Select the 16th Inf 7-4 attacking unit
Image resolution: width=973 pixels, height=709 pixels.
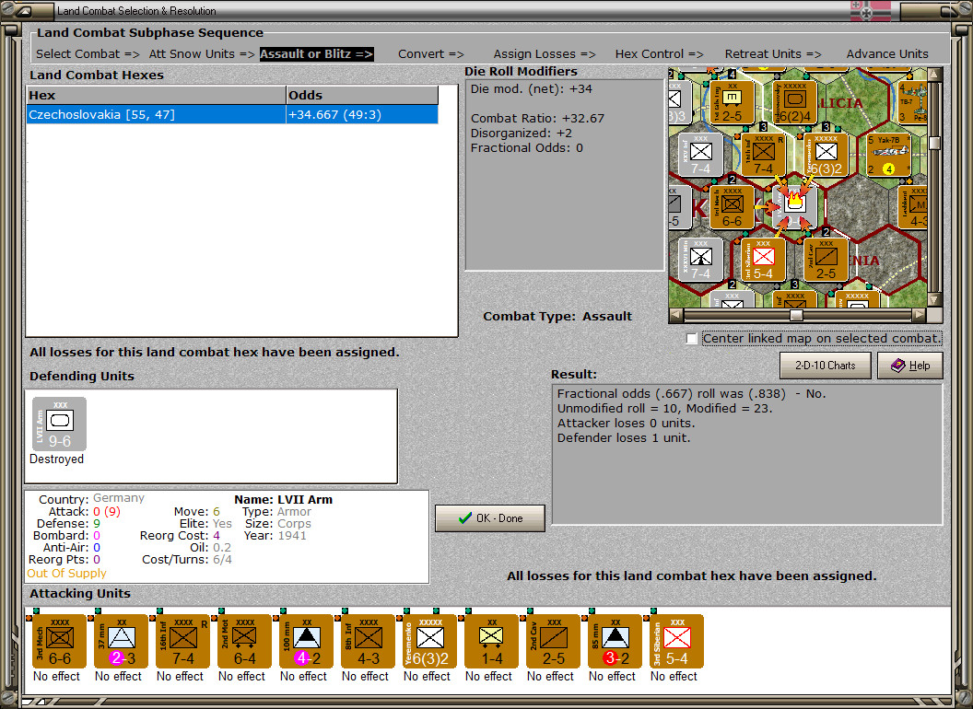(x=182, y=641)
